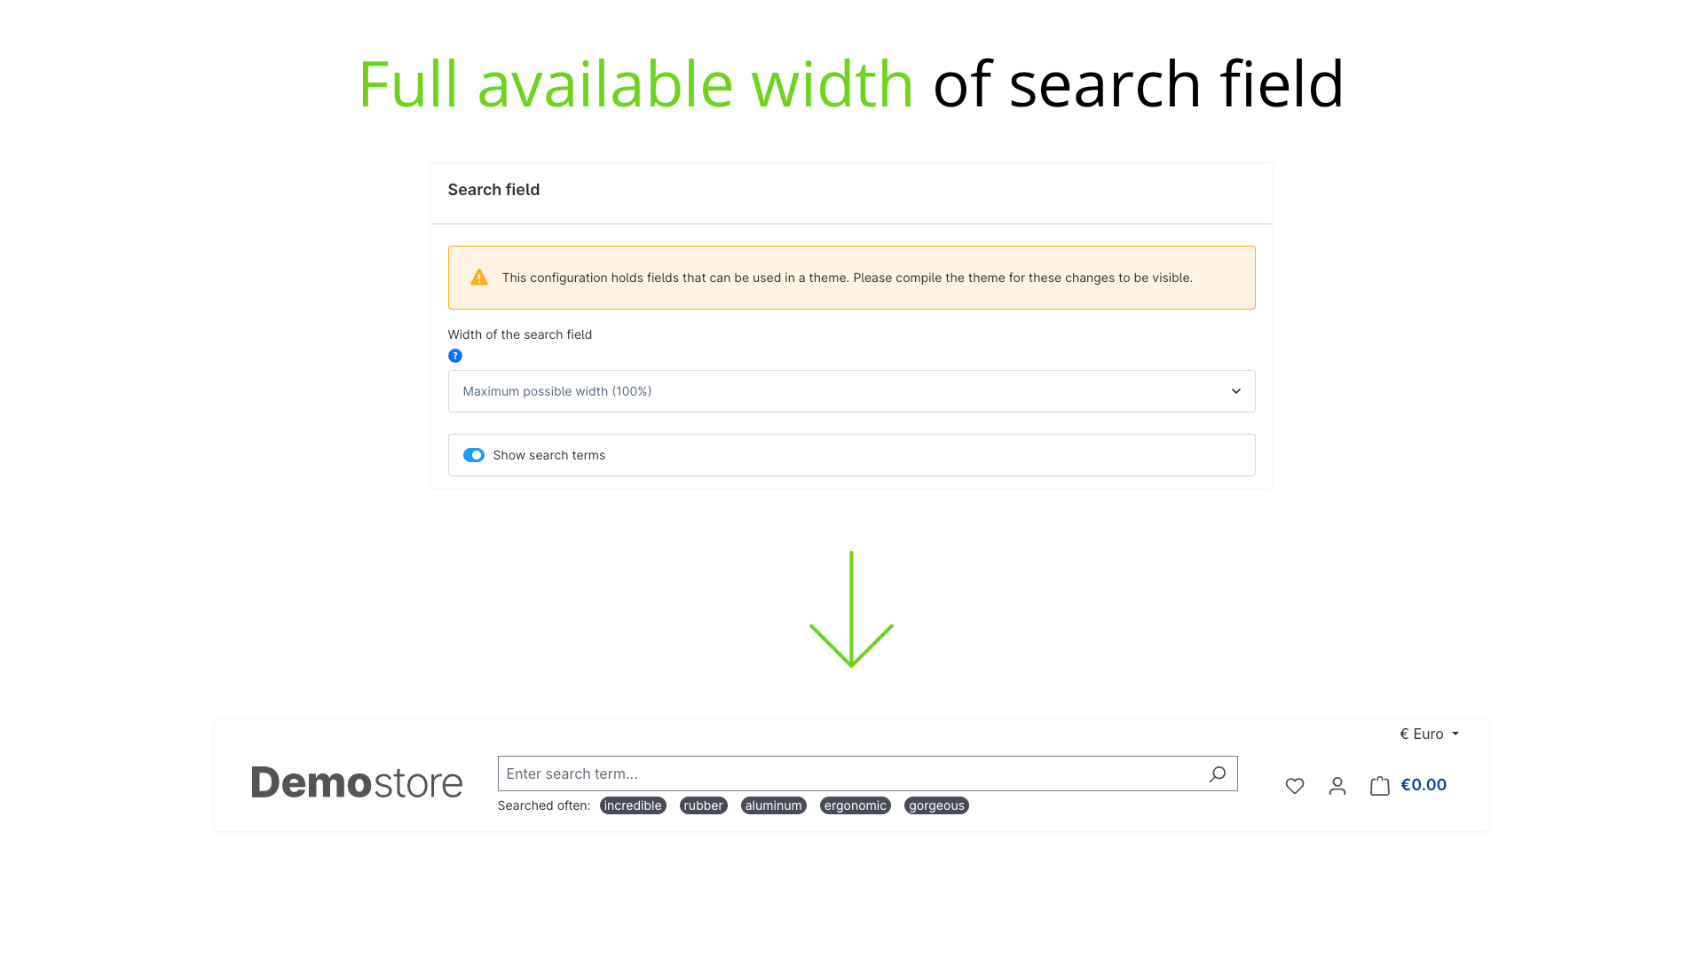This screenshot has width=1704, height=958.
Task: Click the €0.00 cart total
Action: 1424,785
